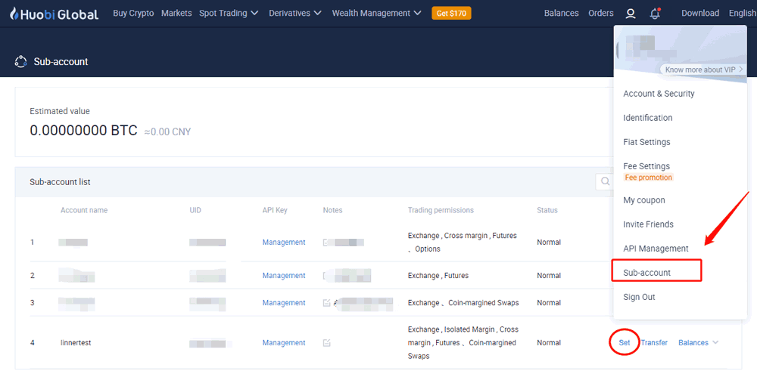Click the Sub-account page header icon
This screenshot has width=757, height=371.
tap(20, 62)
